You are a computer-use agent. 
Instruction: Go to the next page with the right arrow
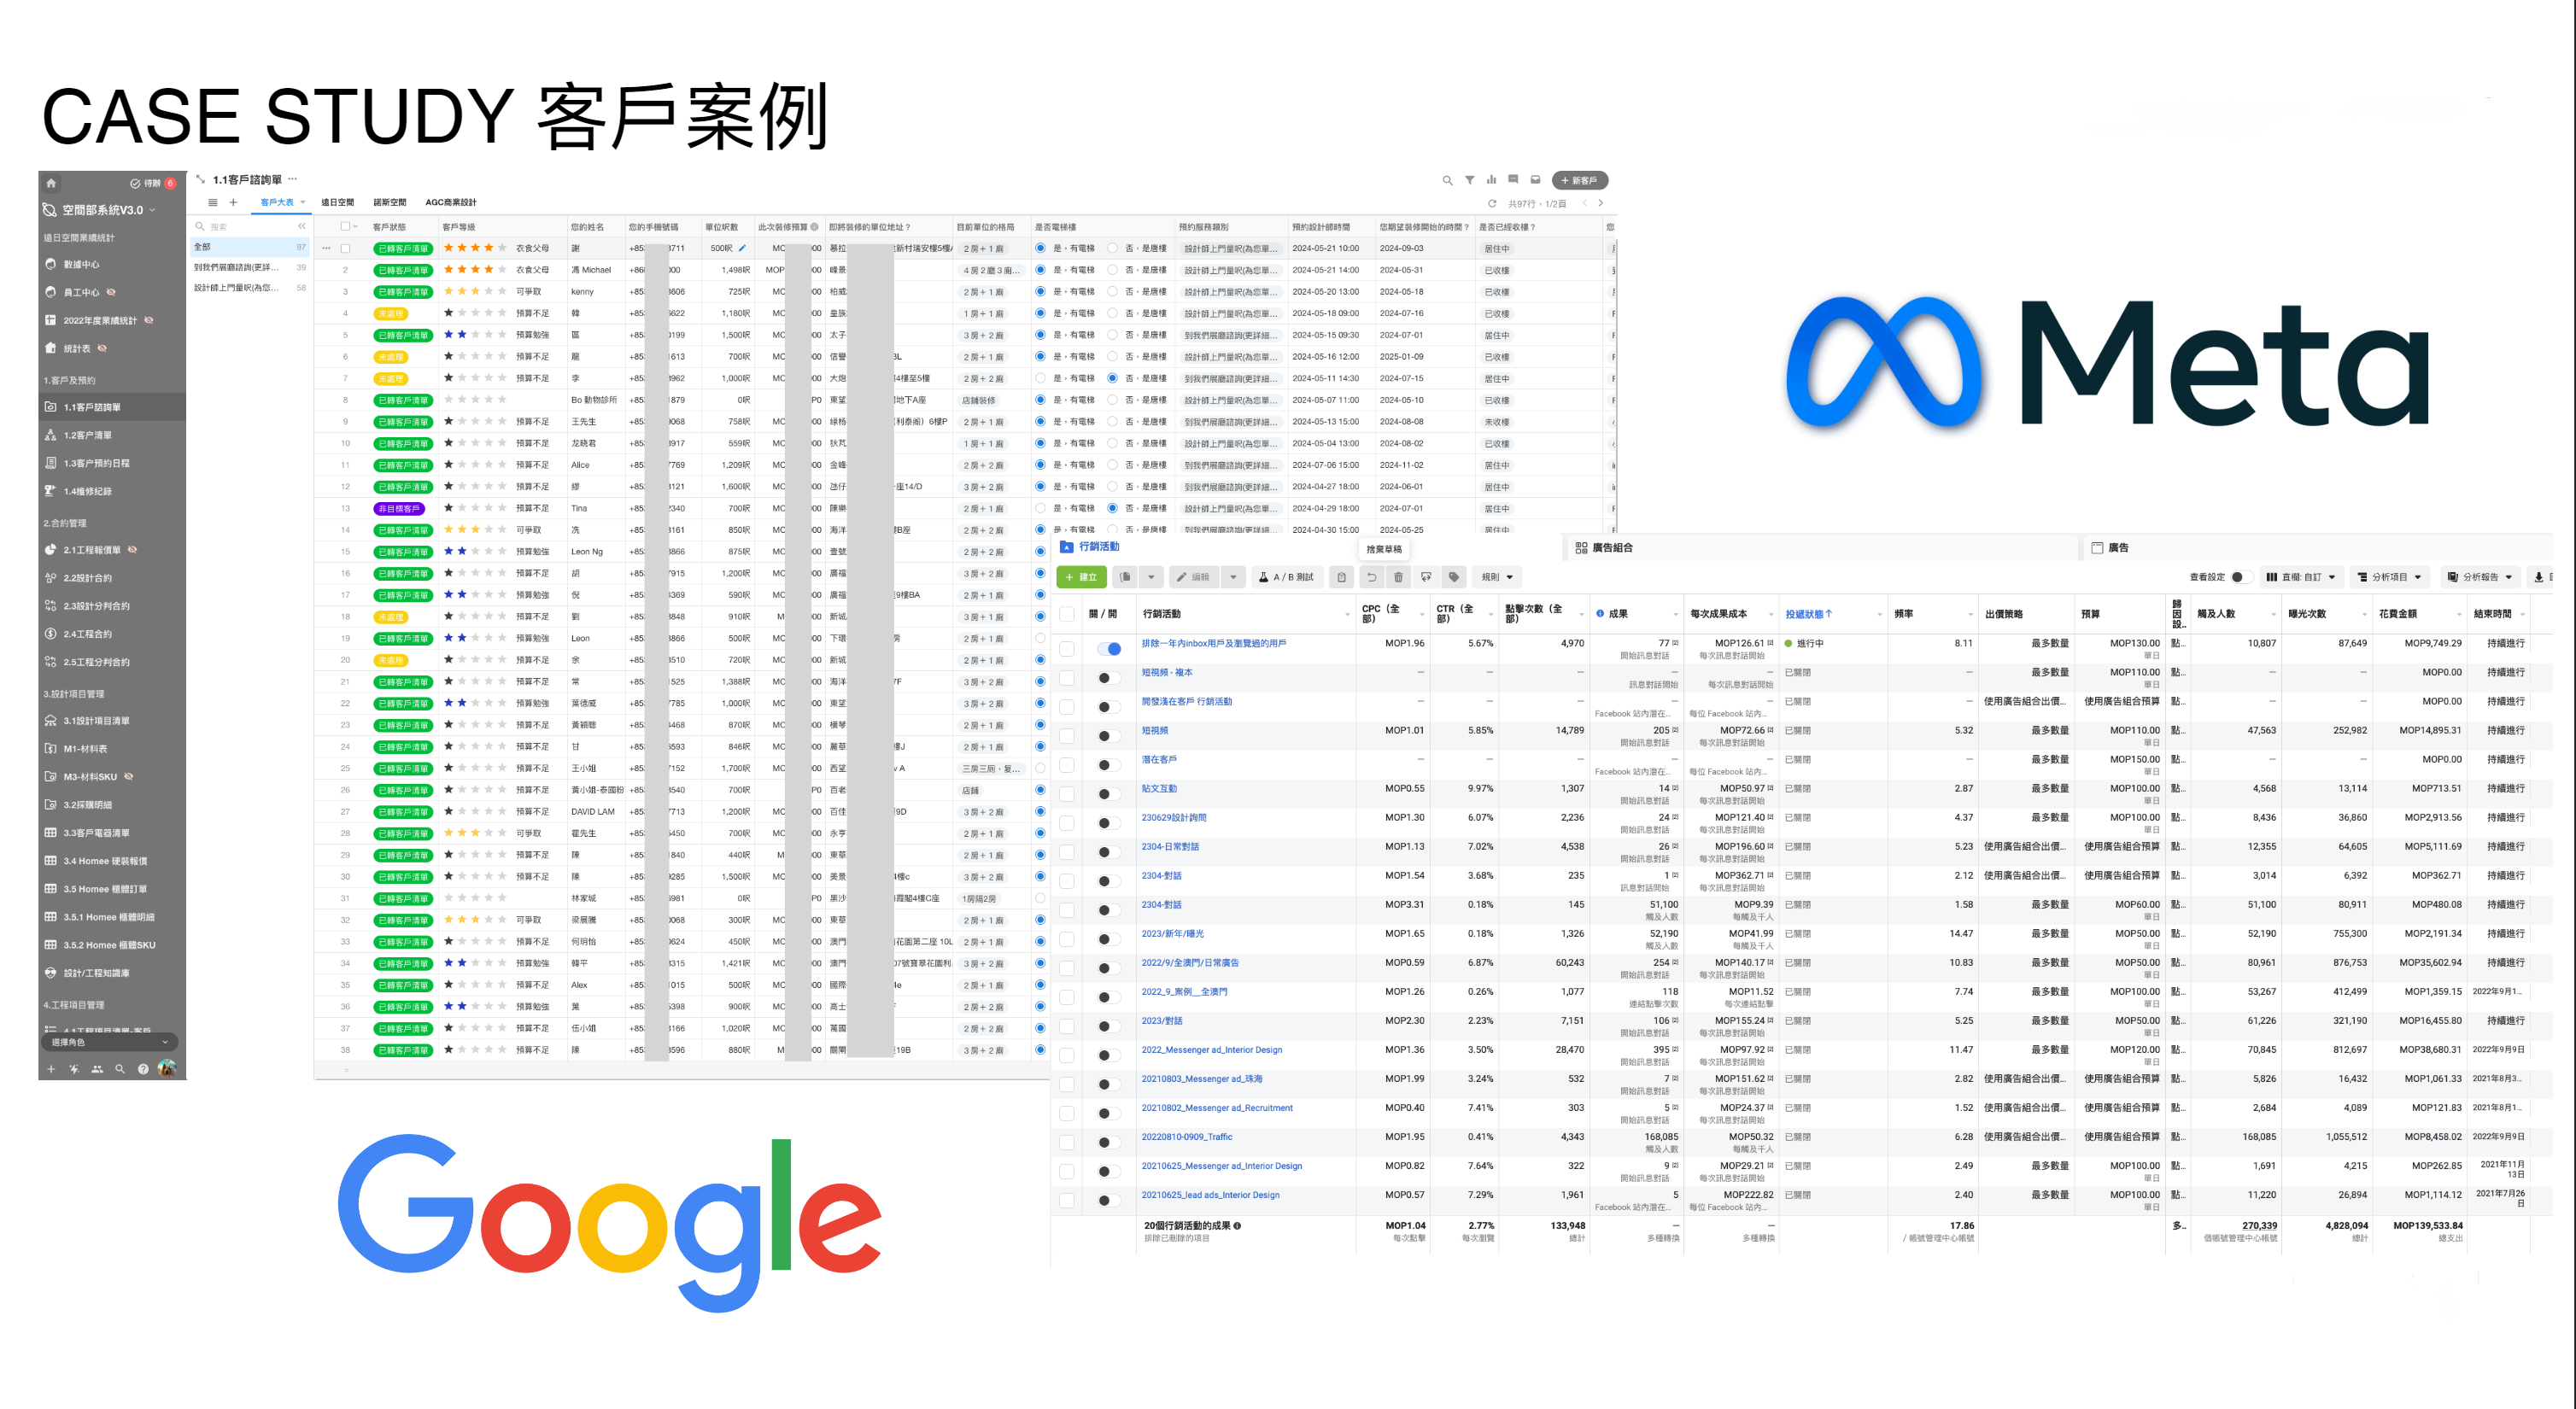[x=1601, y=203]
